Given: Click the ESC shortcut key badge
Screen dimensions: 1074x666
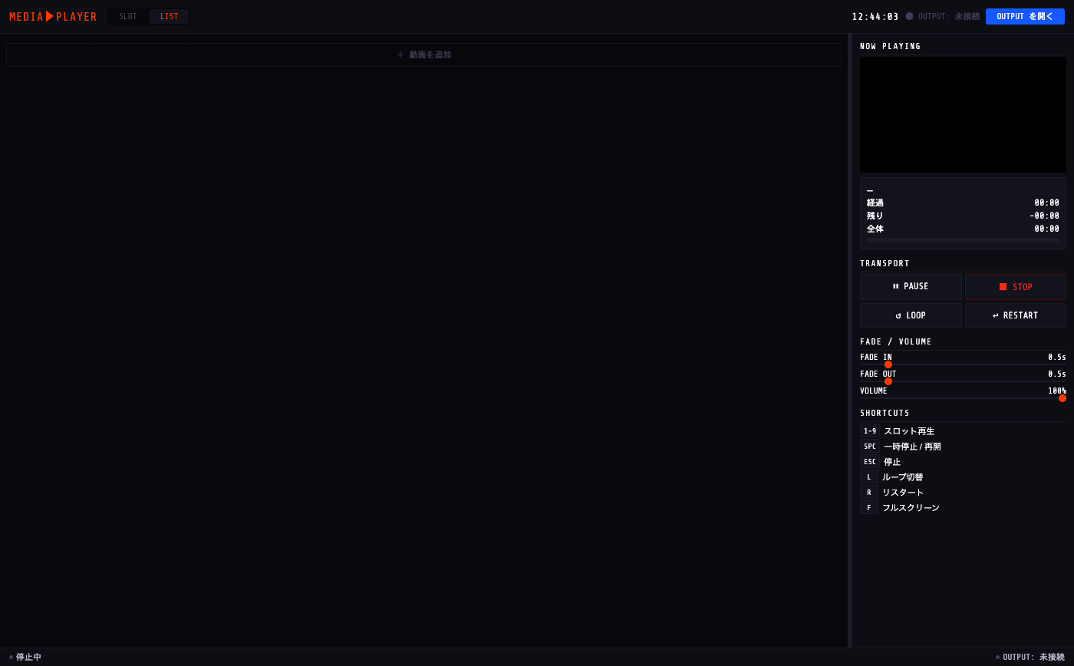Looking at the screenshot, I should click(x=870, y=462).
